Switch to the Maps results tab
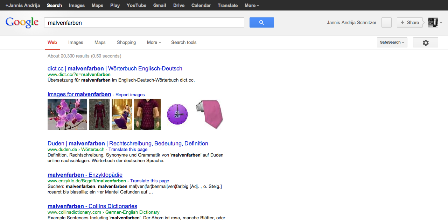 [100, 43]
